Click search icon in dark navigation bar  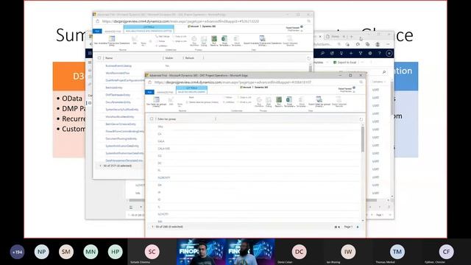tap(322, 53)
